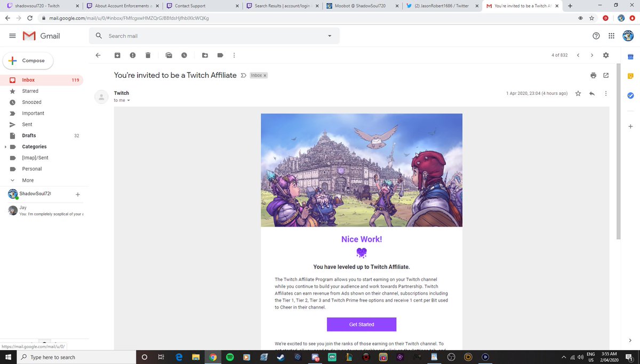This screenshot has width=640, height=364.
Task: Collapse side panel with bottom chevron
Action: click(x=630, y=340)
